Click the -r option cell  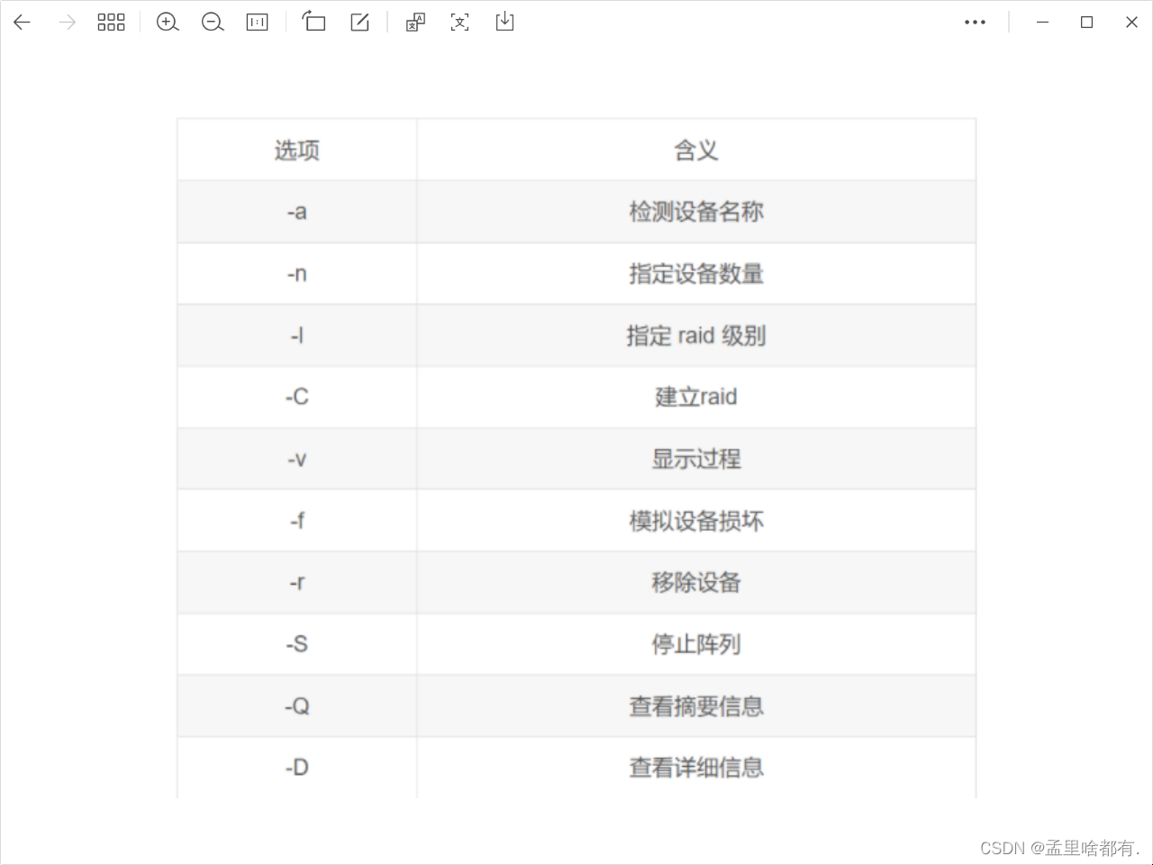[297, 582]
